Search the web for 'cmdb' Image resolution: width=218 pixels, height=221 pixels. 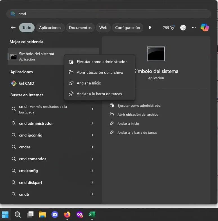click(x=53, y=194)
